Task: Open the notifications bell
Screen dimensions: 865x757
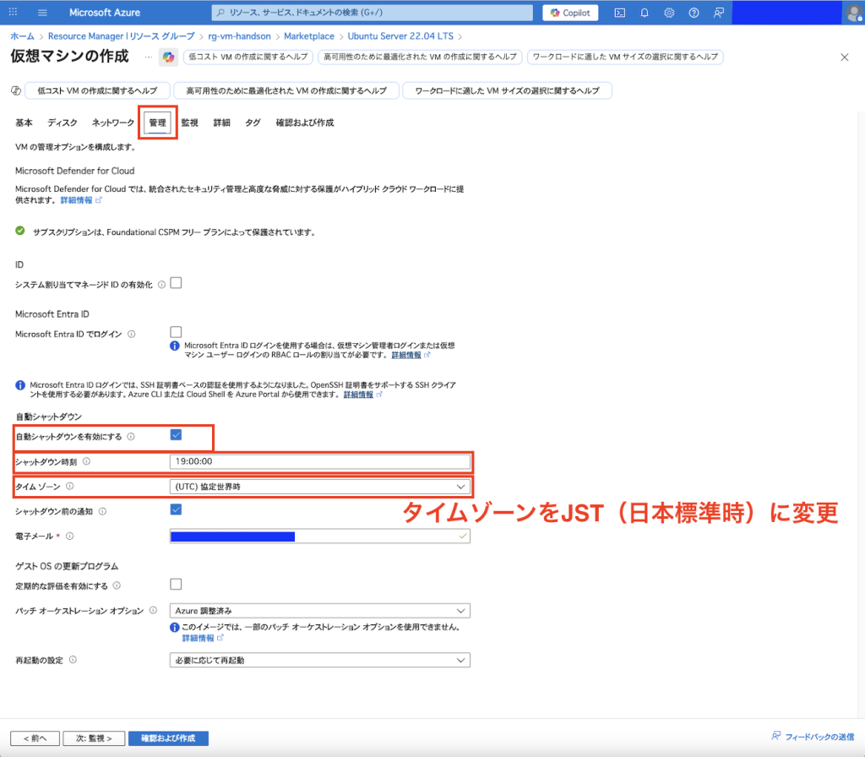Action: pos(645,13)
